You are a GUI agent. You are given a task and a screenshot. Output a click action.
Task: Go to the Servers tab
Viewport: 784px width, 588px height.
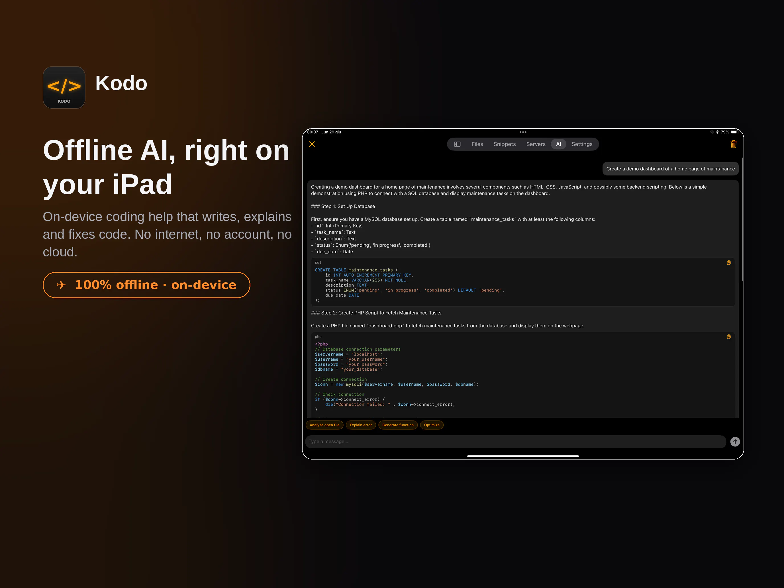536,144
